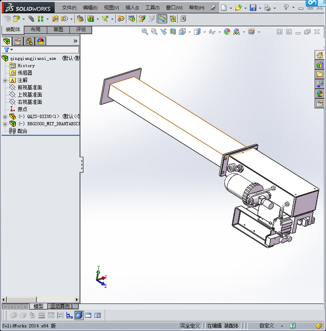Click Move Component icon
Screen dimensions: 326x331
[64, 19]
